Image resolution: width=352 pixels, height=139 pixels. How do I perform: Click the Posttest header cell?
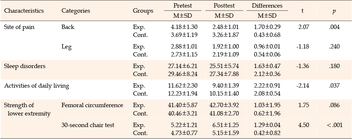(x=224, y=5)
